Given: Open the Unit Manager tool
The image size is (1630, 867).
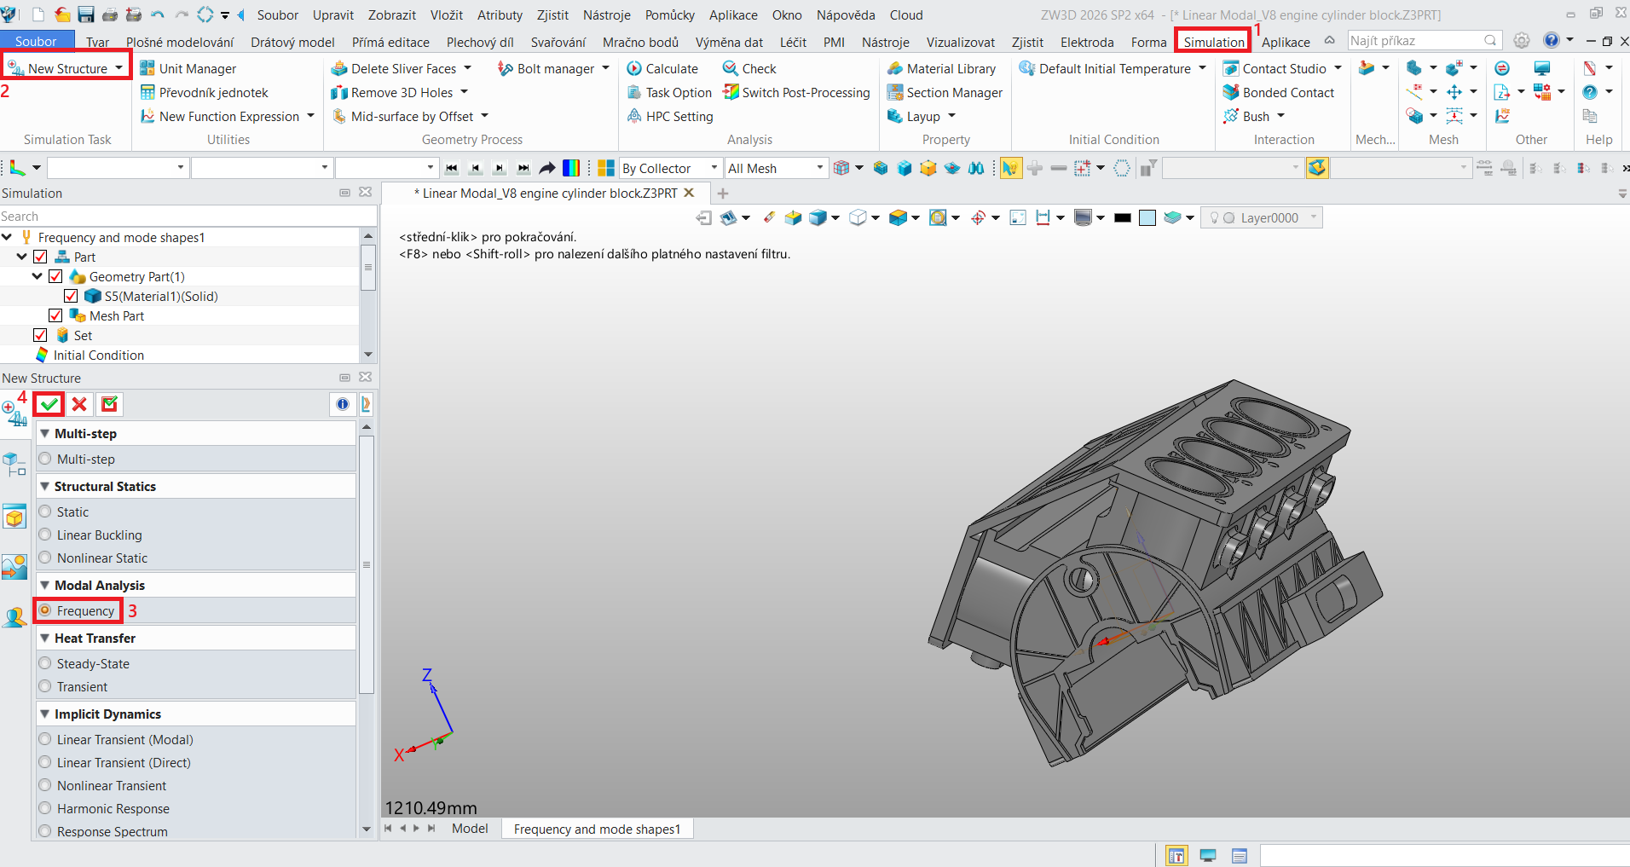Looking at the screenshot, I should [188, 68].
